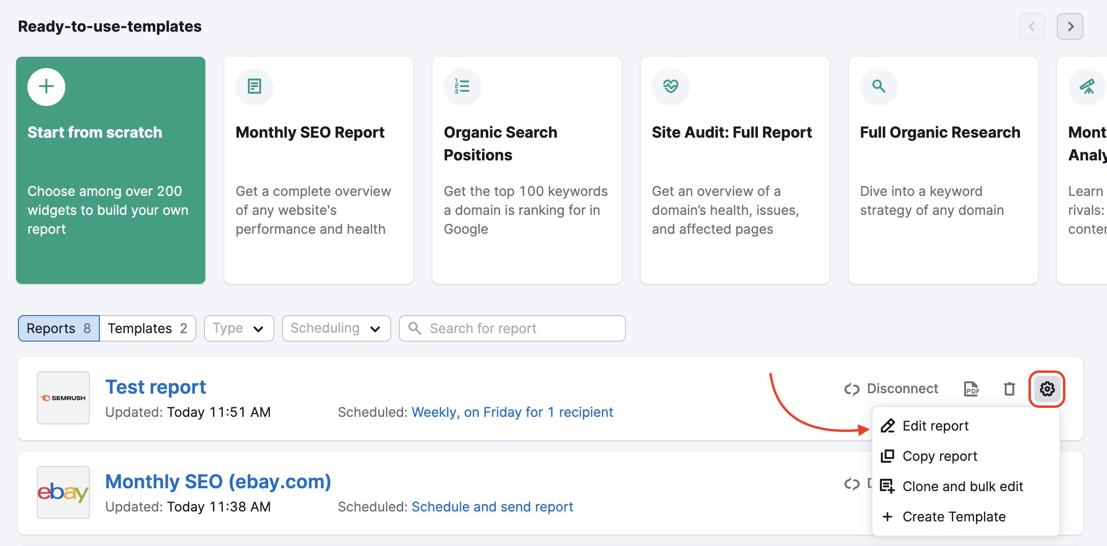Expand the Type dropdown filter

[238, 327]
